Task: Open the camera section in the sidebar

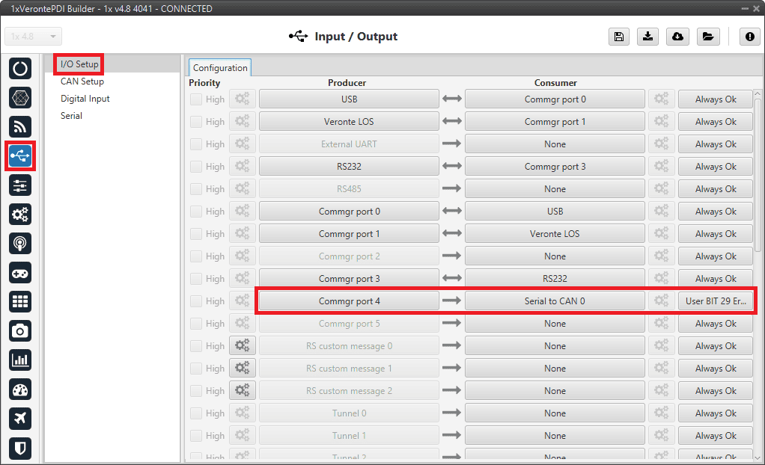Action: click(20, 330)
